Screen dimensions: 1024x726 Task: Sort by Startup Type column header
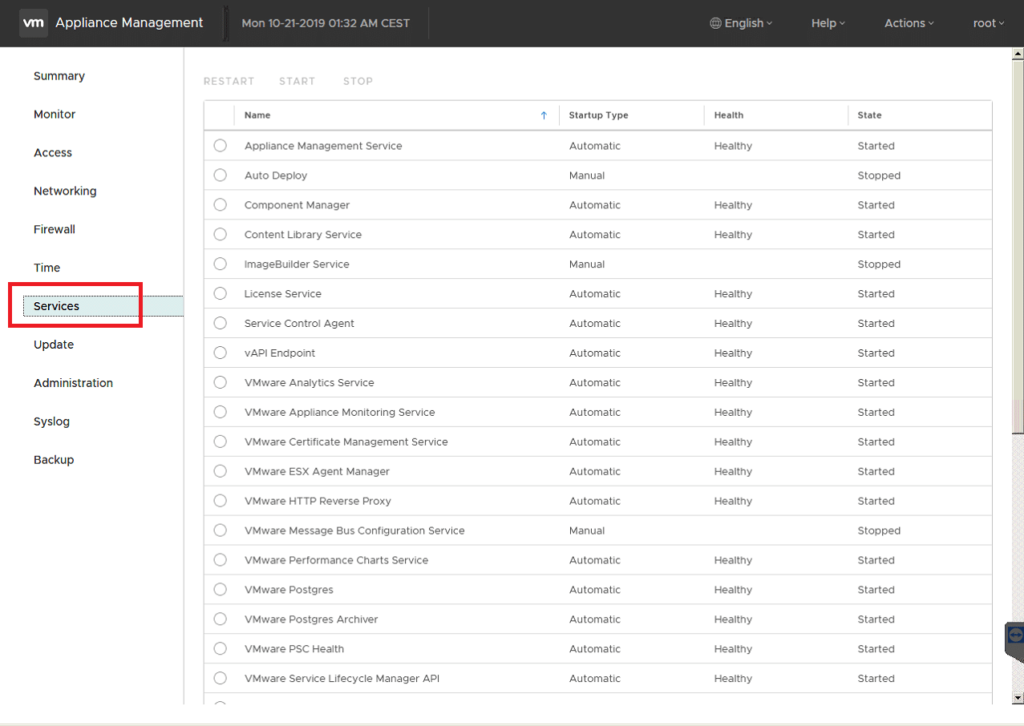(x=598, y=115)
